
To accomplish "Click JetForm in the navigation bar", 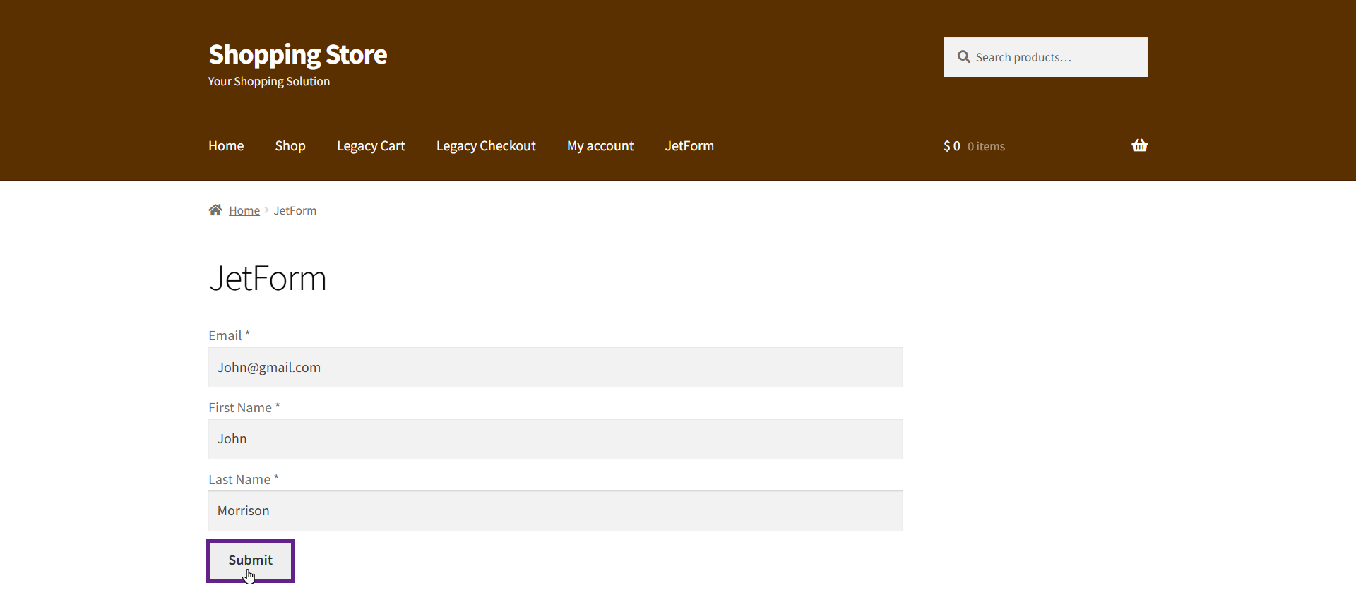I will [689, 145].
